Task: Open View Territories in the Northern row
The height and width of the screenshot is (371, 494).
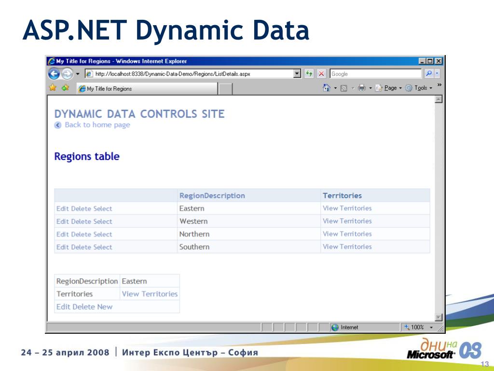Action: [x=347, y=234]
